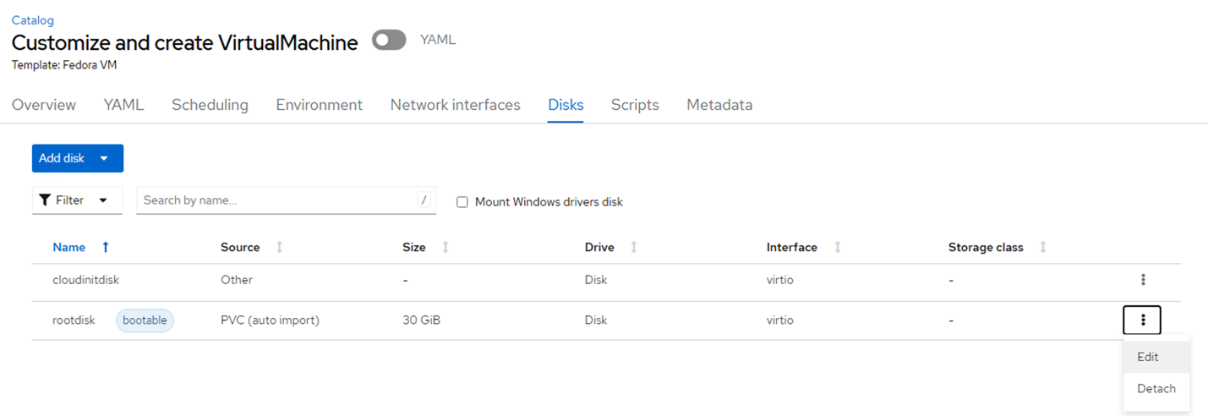Click the Name column header

[68, 247]
